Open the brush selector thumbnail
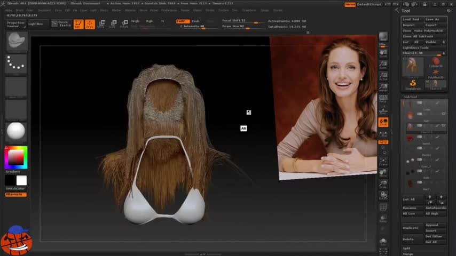 [16, 41]
